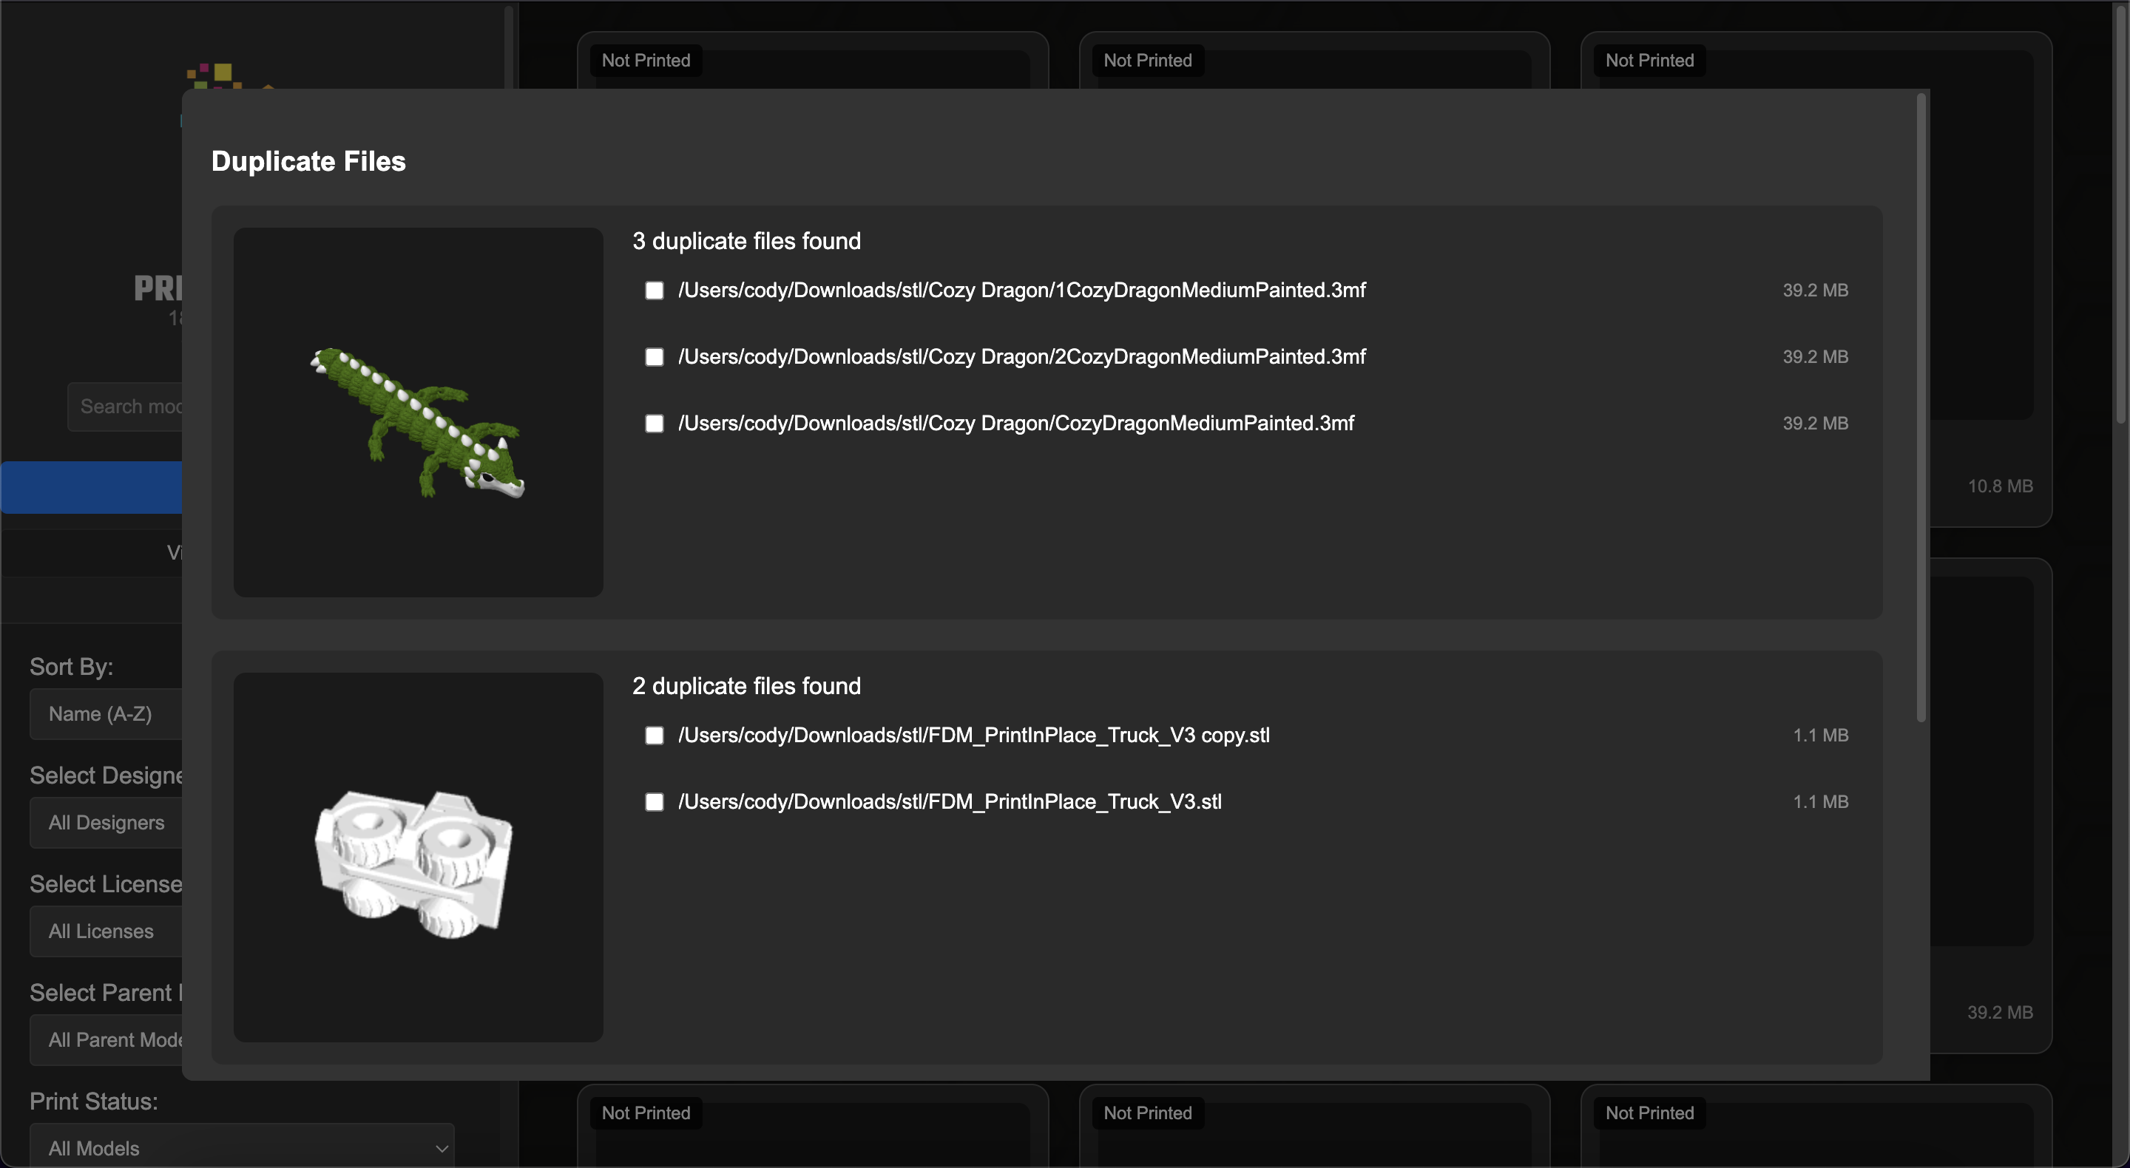This screenshot has height=1168, width=2130.
Task: Click the Search models input field
Action: coord(125,407)
